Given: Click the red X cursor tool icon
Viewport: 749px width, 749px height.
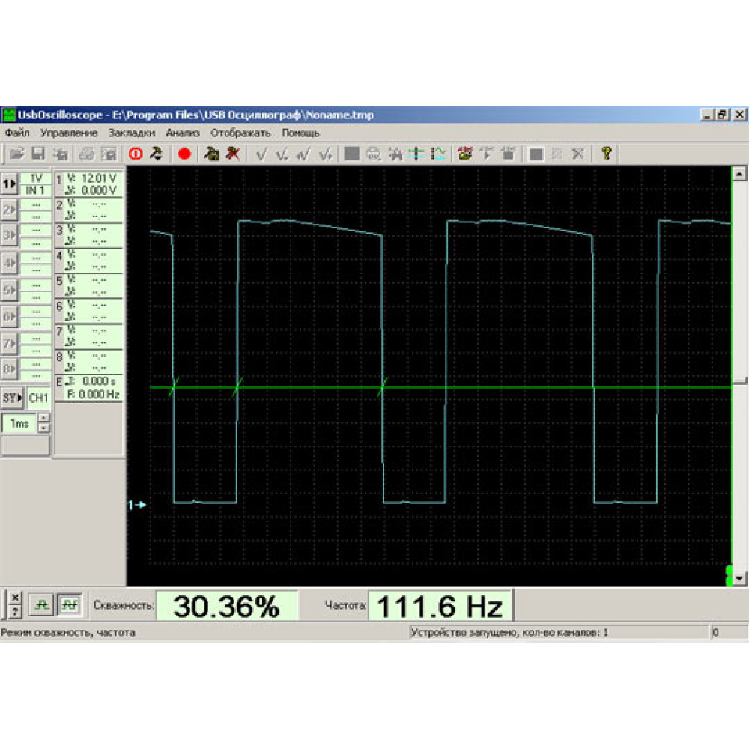Looking at the screenshot, I should coord(234,154).
